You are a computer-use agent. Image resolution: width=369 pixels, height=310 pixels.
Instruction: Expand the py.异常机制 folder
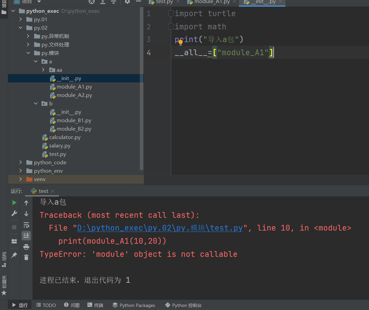point(28,36)
